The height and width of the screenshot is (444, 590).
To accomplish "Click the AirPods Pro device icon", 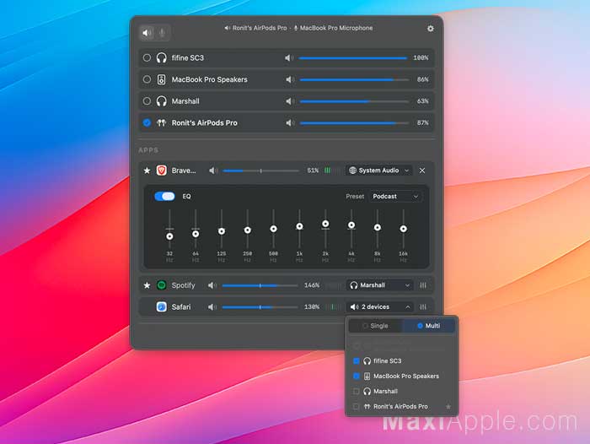I will click(162, 123).
